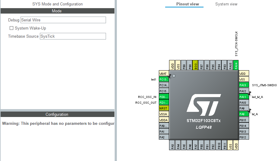
Task: Pick the PB7 pin on the top edge
Action: (x=201, y=65)
